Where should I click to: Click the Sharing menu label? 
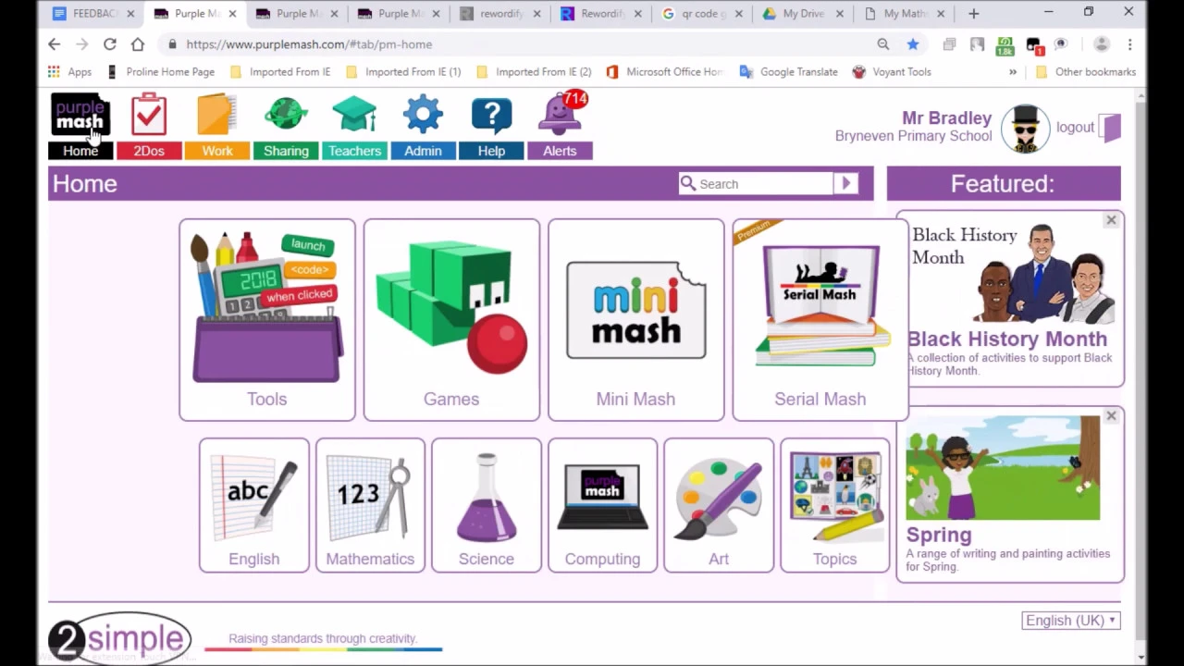286,151
